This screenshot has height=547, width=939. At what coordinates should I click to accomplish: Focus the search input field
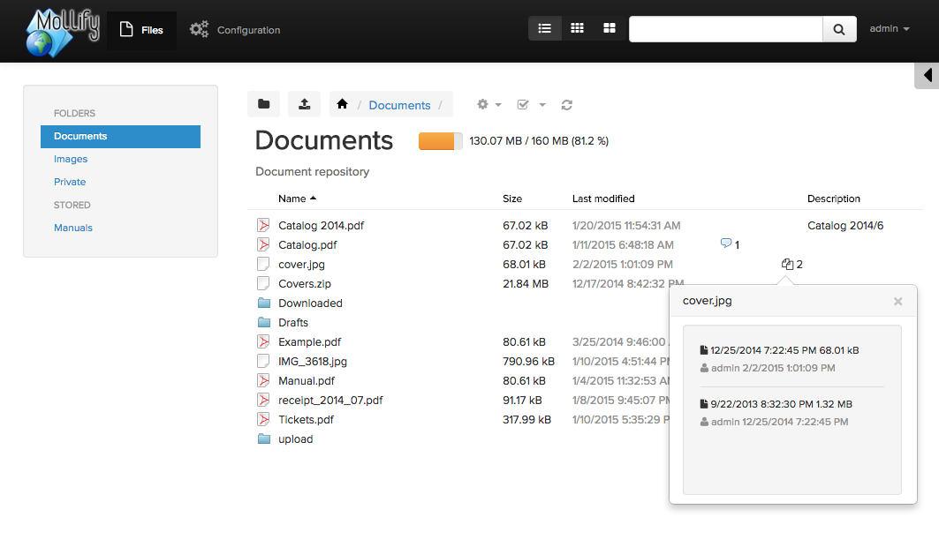point(725,29)
